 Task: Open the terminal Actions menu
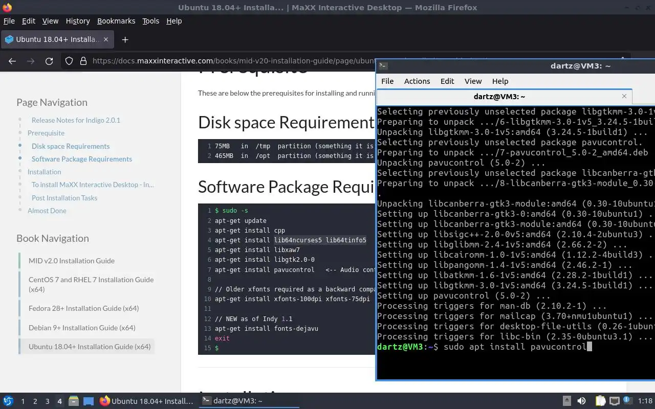coord(417,81)
